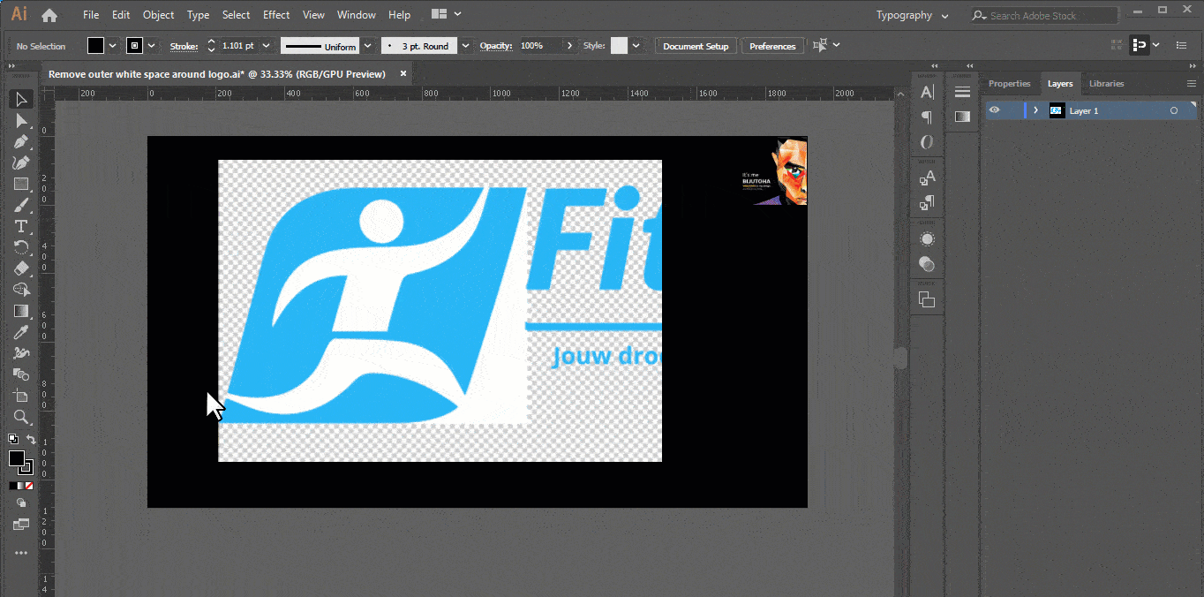This screenshot has width=1204, height=597.
Task: Open the 3 pt. Round brush dropdown
Action: [465, 46]
